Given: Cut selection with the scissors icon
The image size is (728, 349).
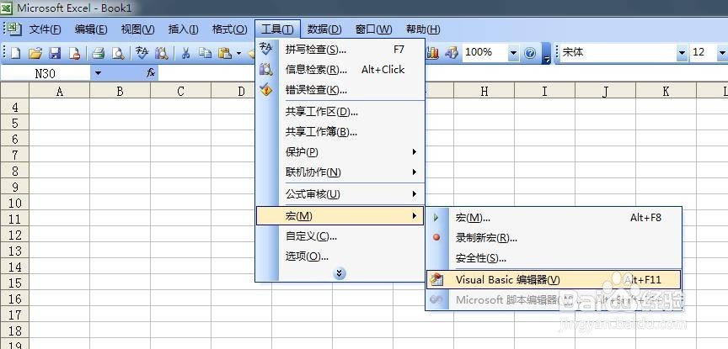Looking at the screenshot, I should point(185,53).
